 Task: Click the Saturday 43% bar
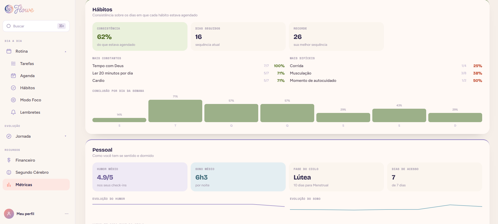point(399,115)
